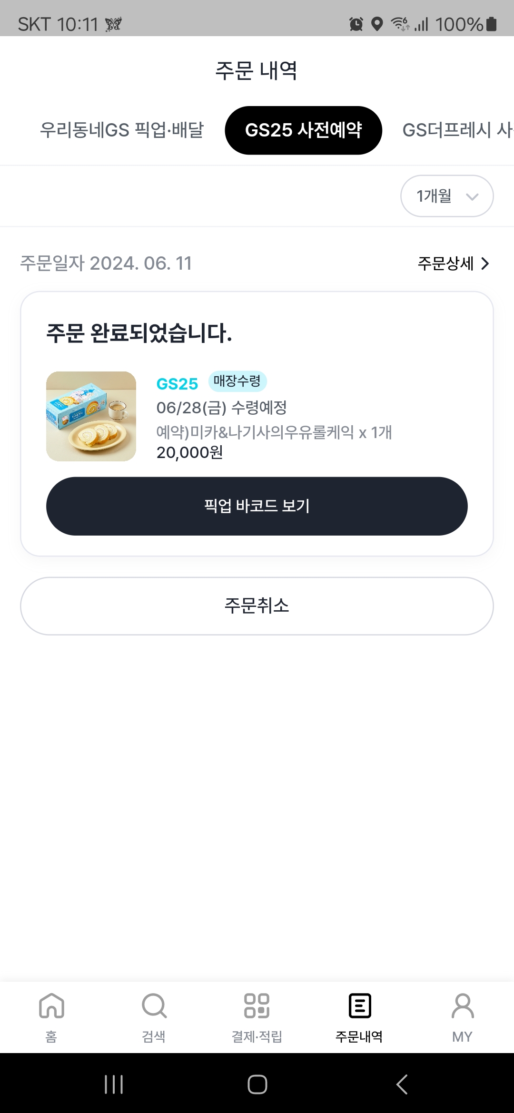This screenshot has width=514, height=1113.
Task: Tap the GS25 brand label
Action: click(x=177, y=384)
